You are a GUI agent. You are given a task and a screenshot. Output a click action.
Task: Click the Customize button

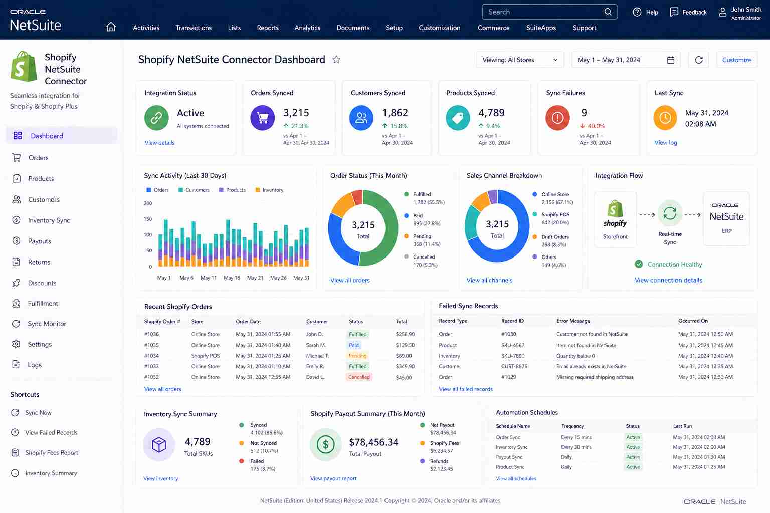click(x=736, y=60)
